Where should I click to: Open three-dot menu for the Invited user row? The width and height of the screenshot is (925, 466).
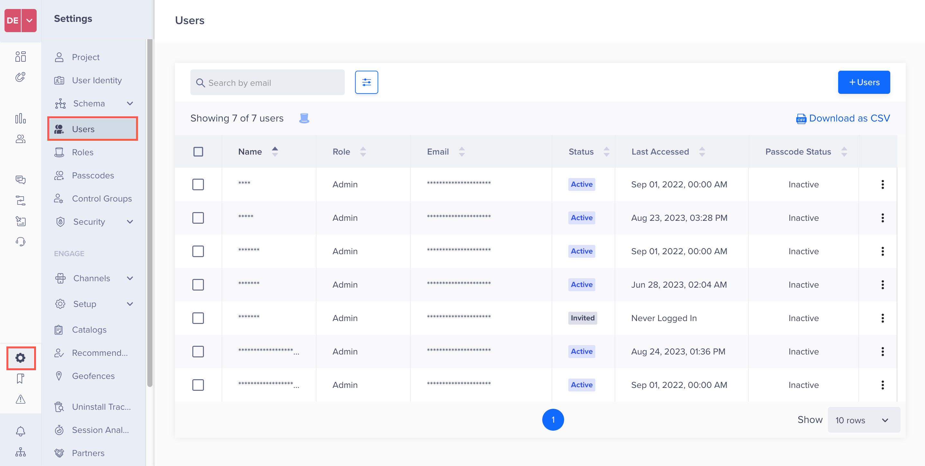pyautogui.click(x=882, y=318)
